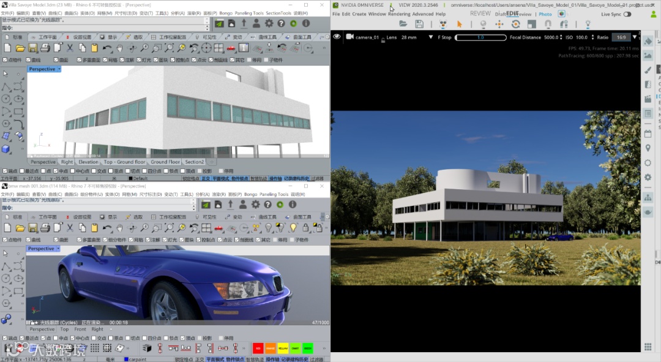Adjust the ISO stepper arrows in Omniverse

point(592,37)
